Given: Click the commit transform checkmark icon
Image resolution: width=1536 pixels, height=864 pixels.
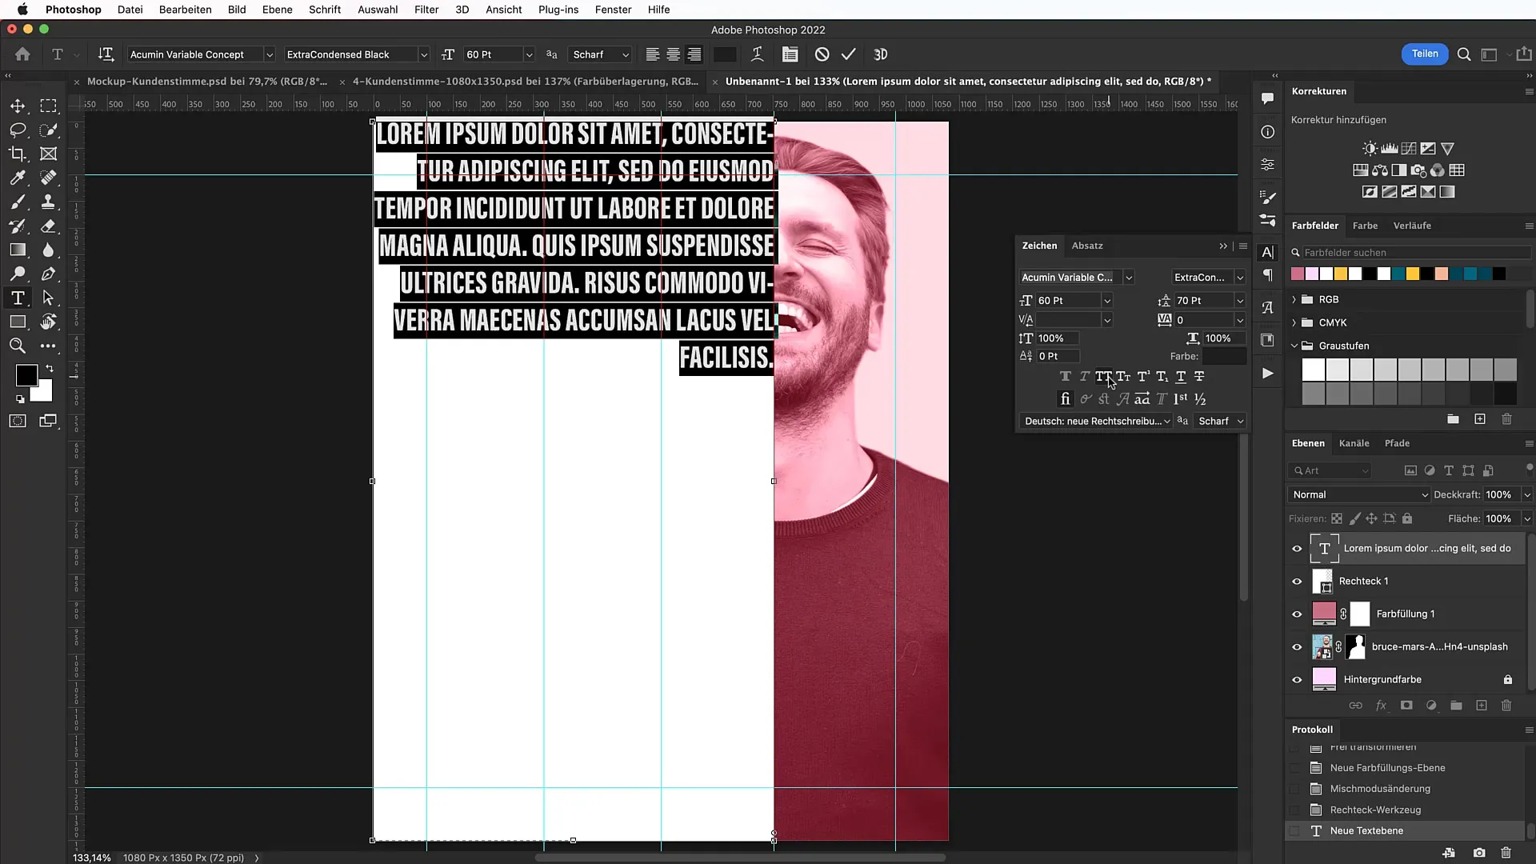Looking at the screenshot, I should (850, 54).
